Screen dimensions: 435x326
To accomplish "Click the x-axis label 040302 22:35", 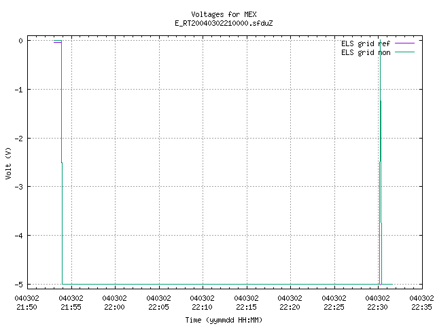I will click(x=421, y=303).
